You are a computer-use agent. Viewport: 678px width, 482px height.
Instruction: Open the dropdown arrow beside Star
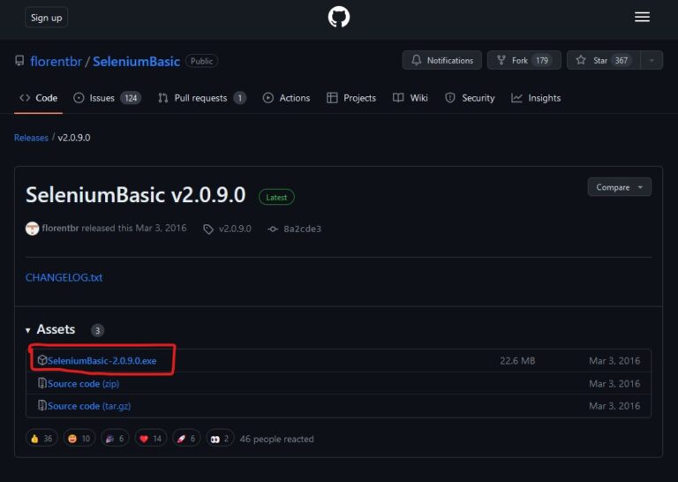click(652, 60)
